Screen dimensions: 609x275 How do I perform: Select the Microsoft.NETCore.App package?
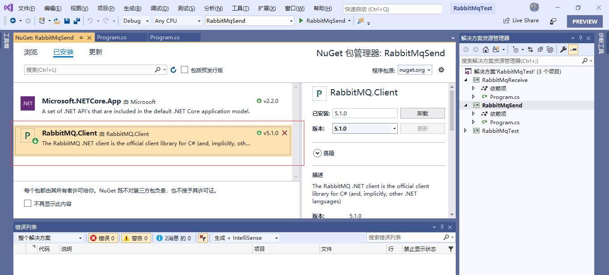point(152,106)
